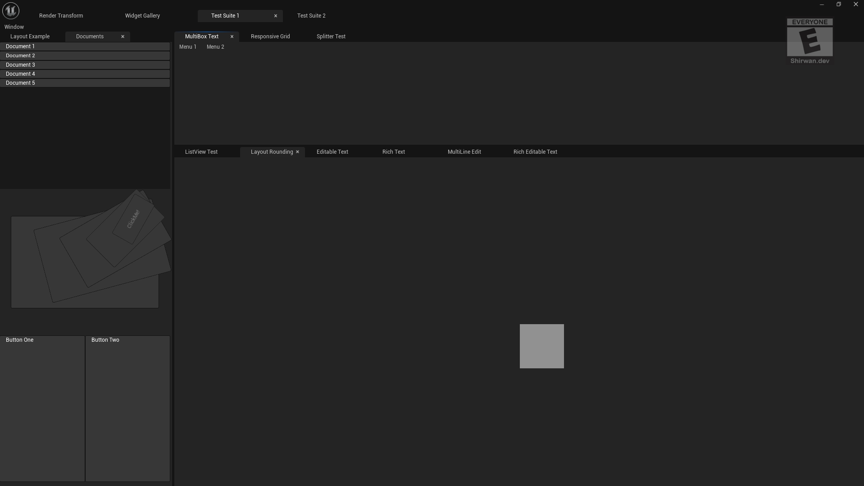This screenshot has width=864, height=486.
Task: Open the Widget Gallery tab
Action: point(142,16)
